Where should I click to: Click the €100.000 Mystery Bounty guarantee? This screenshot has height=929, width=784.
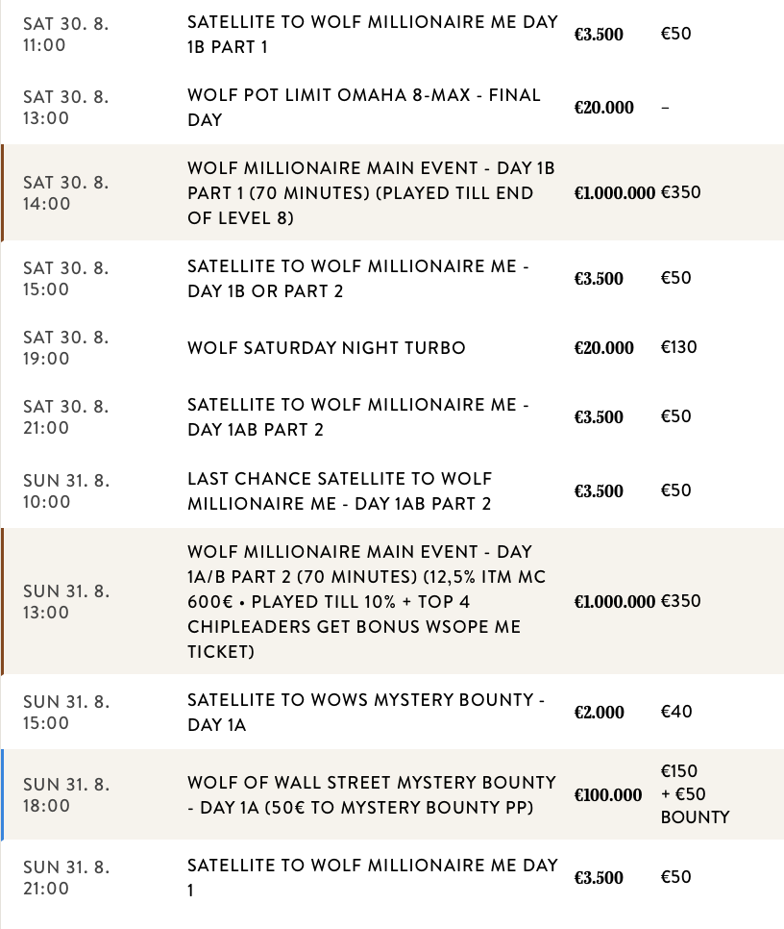point(607,795)
